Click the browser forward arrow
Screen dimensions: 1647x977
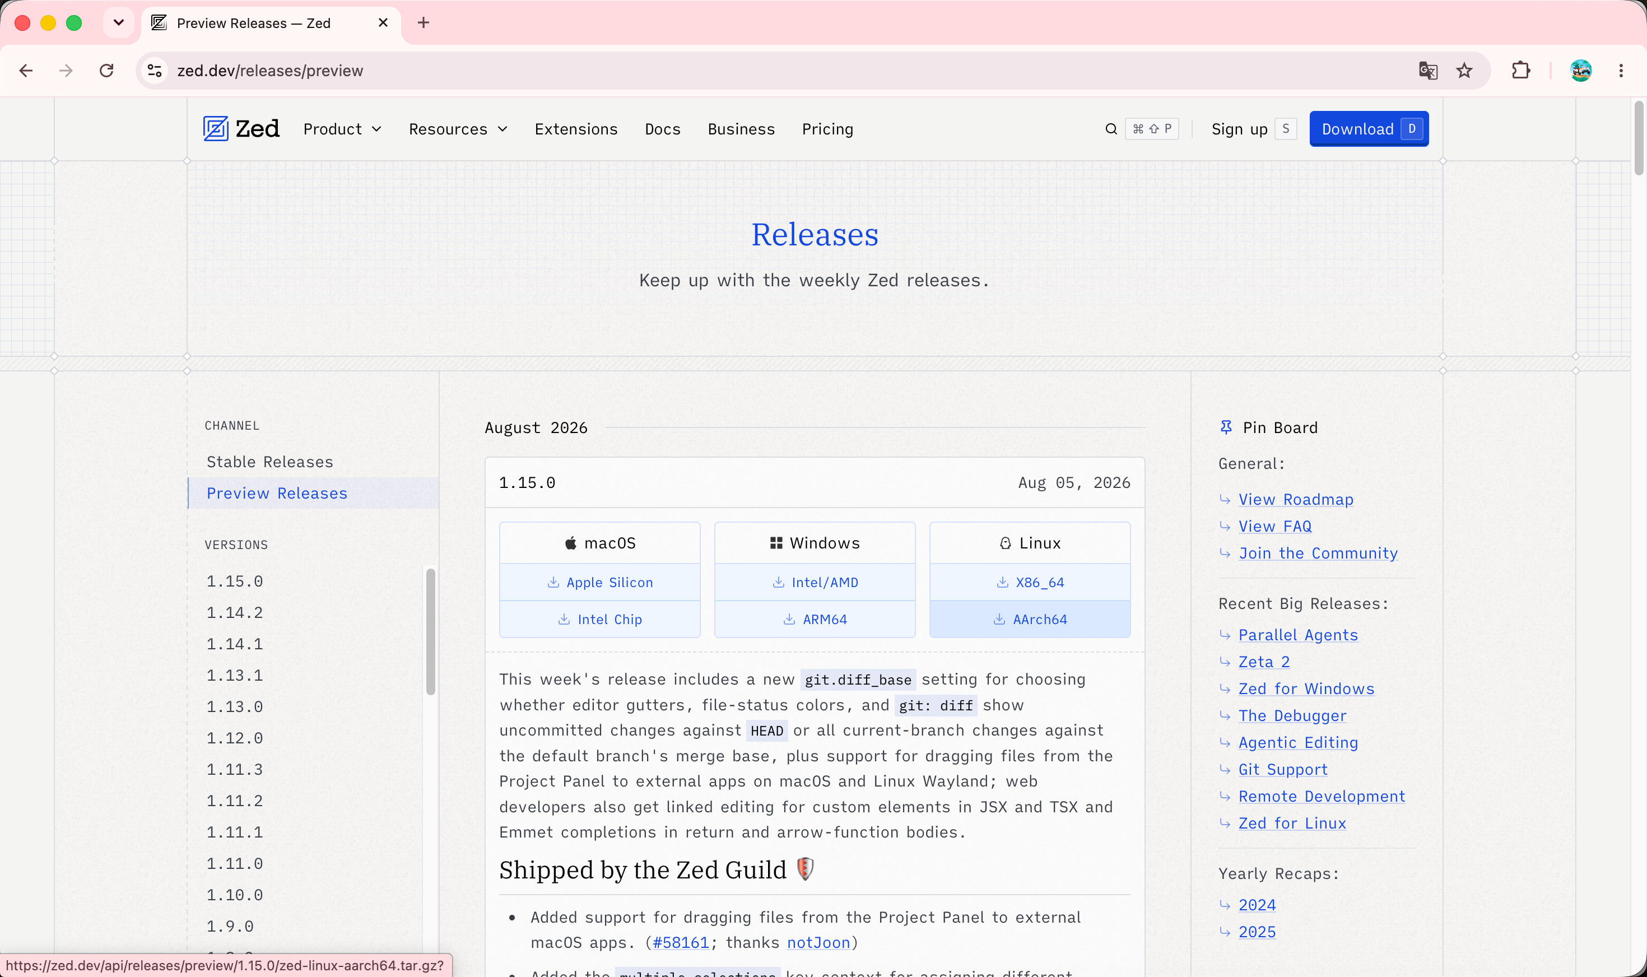(66, 71)
